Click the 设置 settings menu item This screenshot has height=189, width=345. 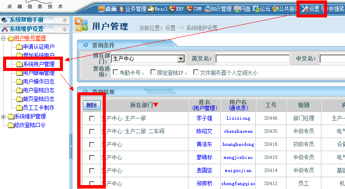[311, 9]
